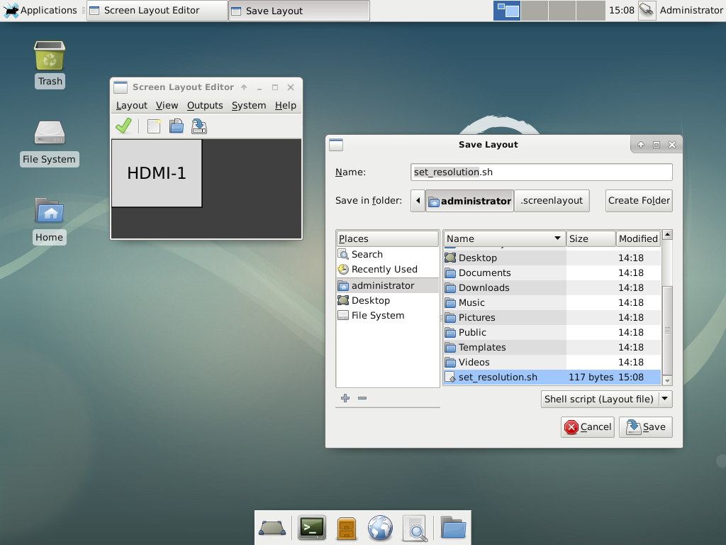
Task: Expand the hidden path breadcrumb arrow
Action: [x=418, y=201]
